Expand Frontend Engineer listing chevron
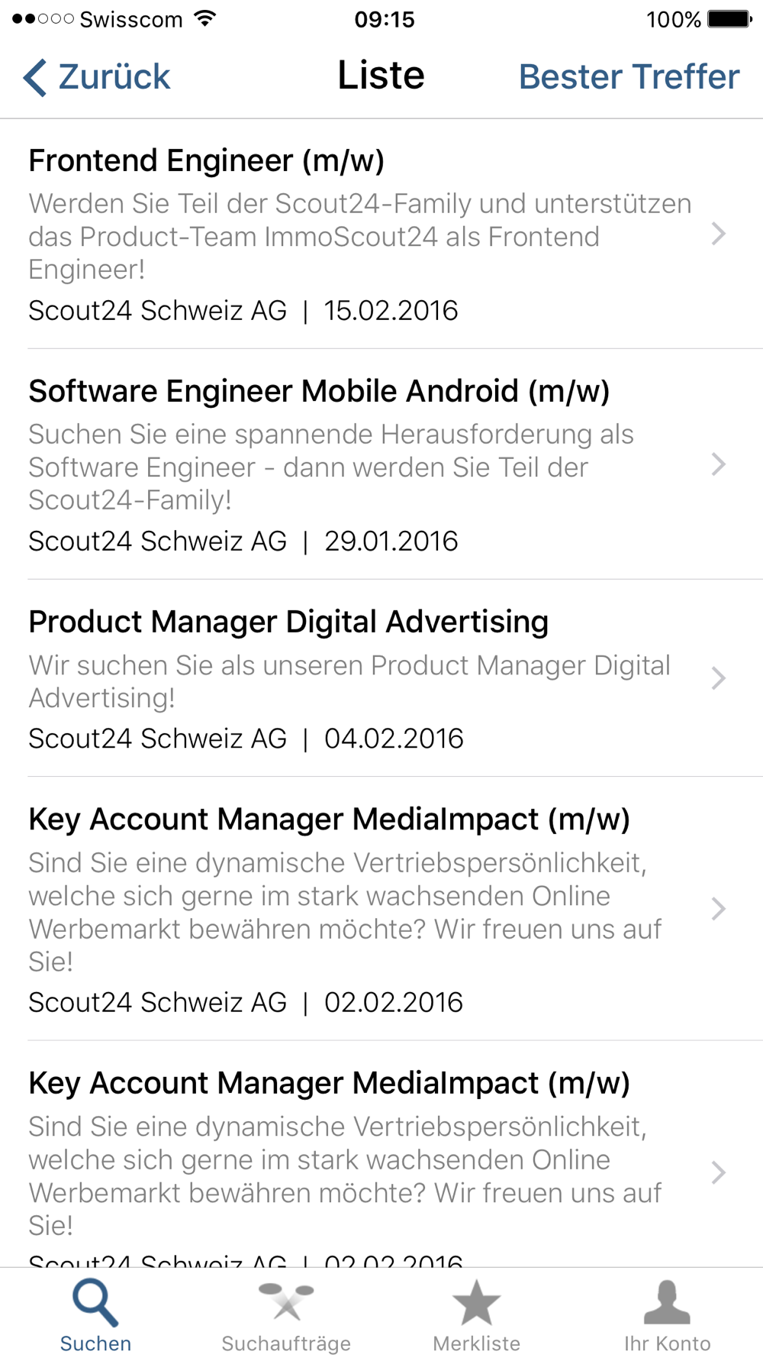Screen dimensions: 763x1358 click(x=718, y=234)
